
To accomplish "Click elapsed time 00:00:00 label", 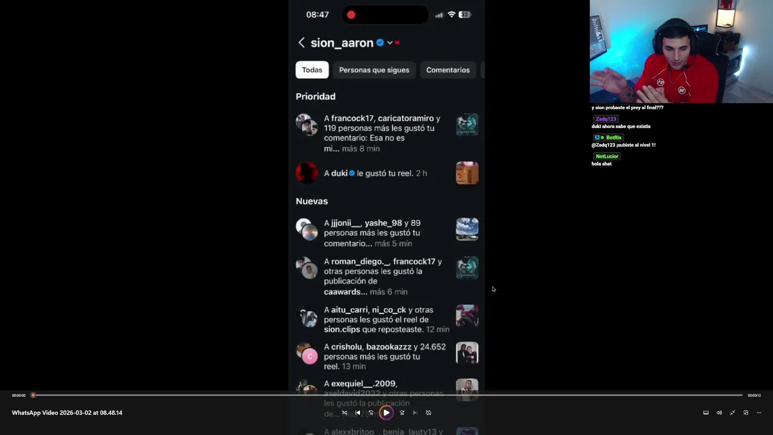I will [x=19, y=395].
